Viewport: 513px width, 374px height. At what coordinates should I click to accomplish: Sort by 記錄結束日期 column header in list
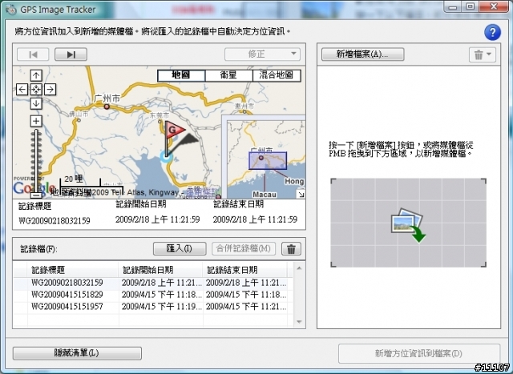click(x=244, y=270)
